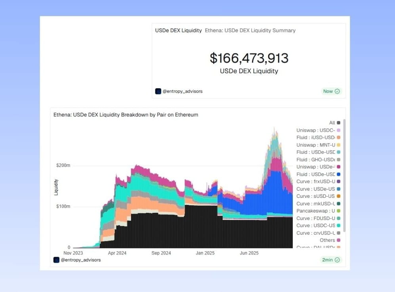The height and width of the screenshot is (292, 395).
Task: Click the Curve : sUSD-US orange legend dot
Action: tap(339, 196)
